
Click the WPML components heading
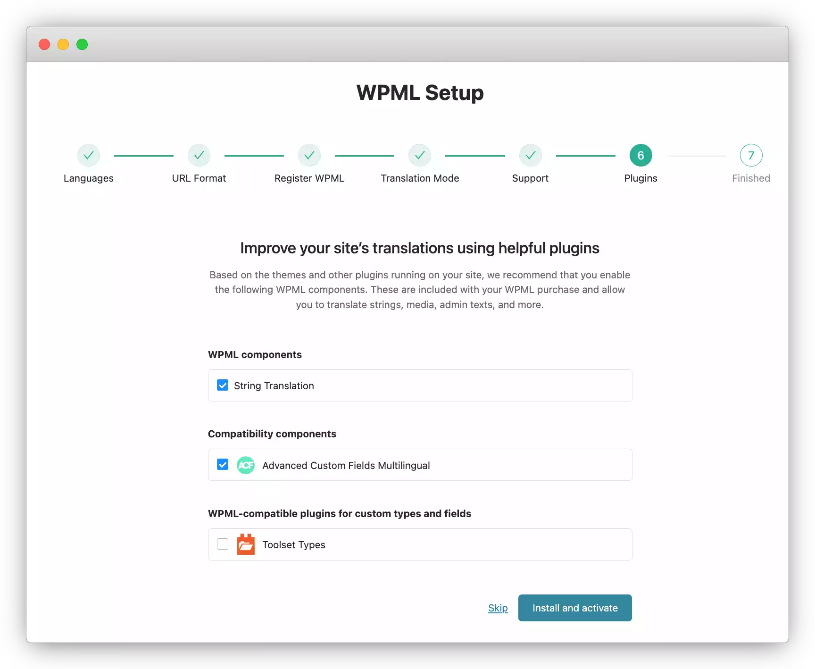[x=255, y=355]
